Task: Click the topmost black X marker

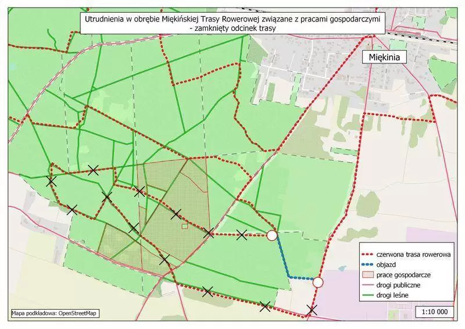Action: tap(93, 170)
